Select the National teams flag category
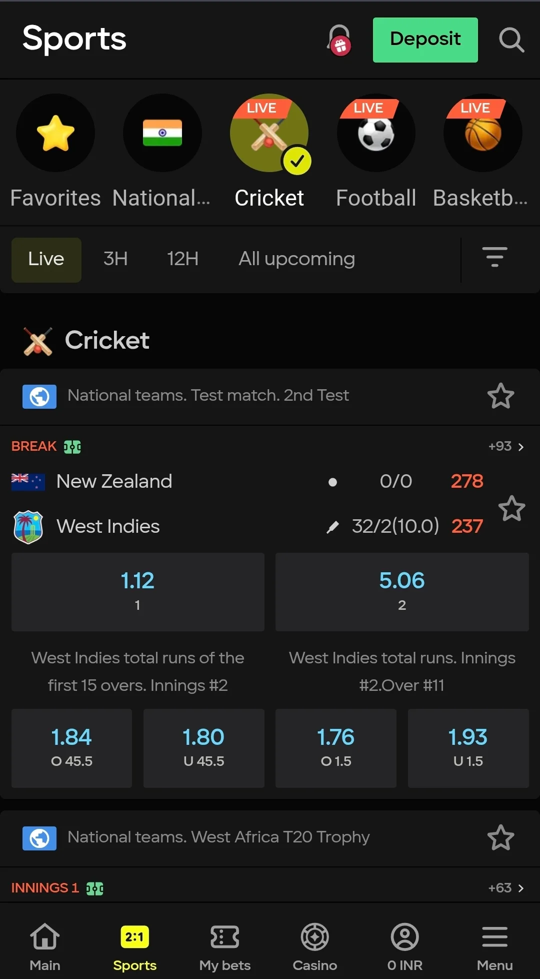540x979 pixels. 162,133
